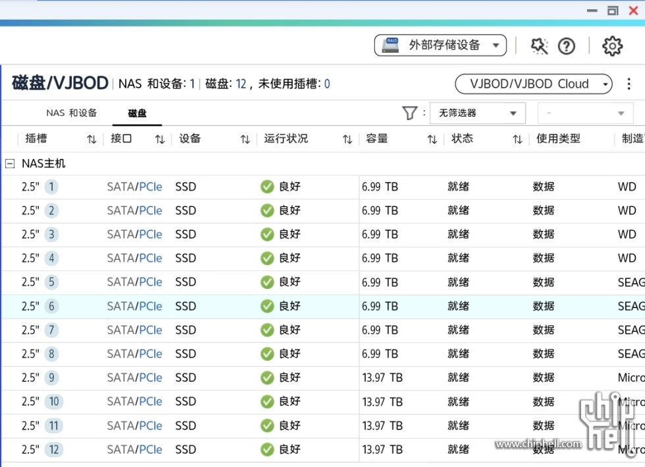Sort by the 设备 column arrows

click(x=245, y=140)
